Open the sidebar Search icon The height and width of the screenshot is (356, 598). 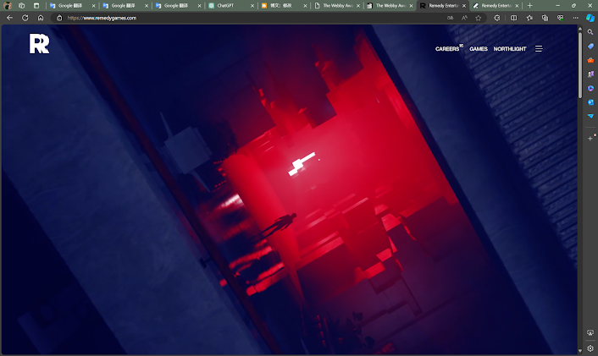590,32
